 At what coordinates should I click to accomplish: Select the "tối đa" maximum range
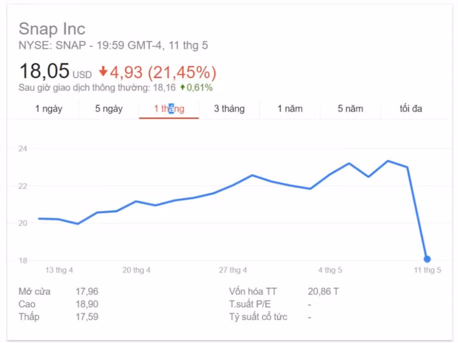click(x=411, y=109)
